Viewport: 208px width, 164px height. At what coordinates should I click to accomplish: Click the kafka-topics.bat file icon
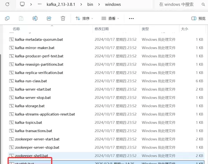tap(11, 122)
